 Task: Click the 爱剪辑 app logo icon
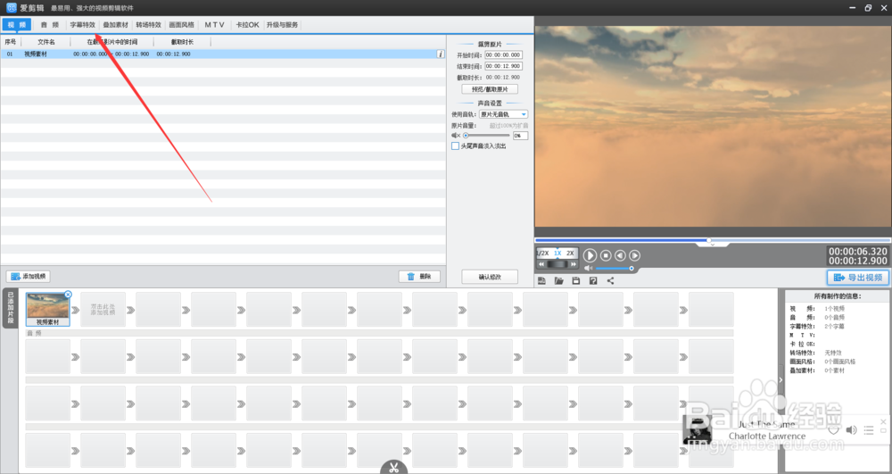[12, 8]
